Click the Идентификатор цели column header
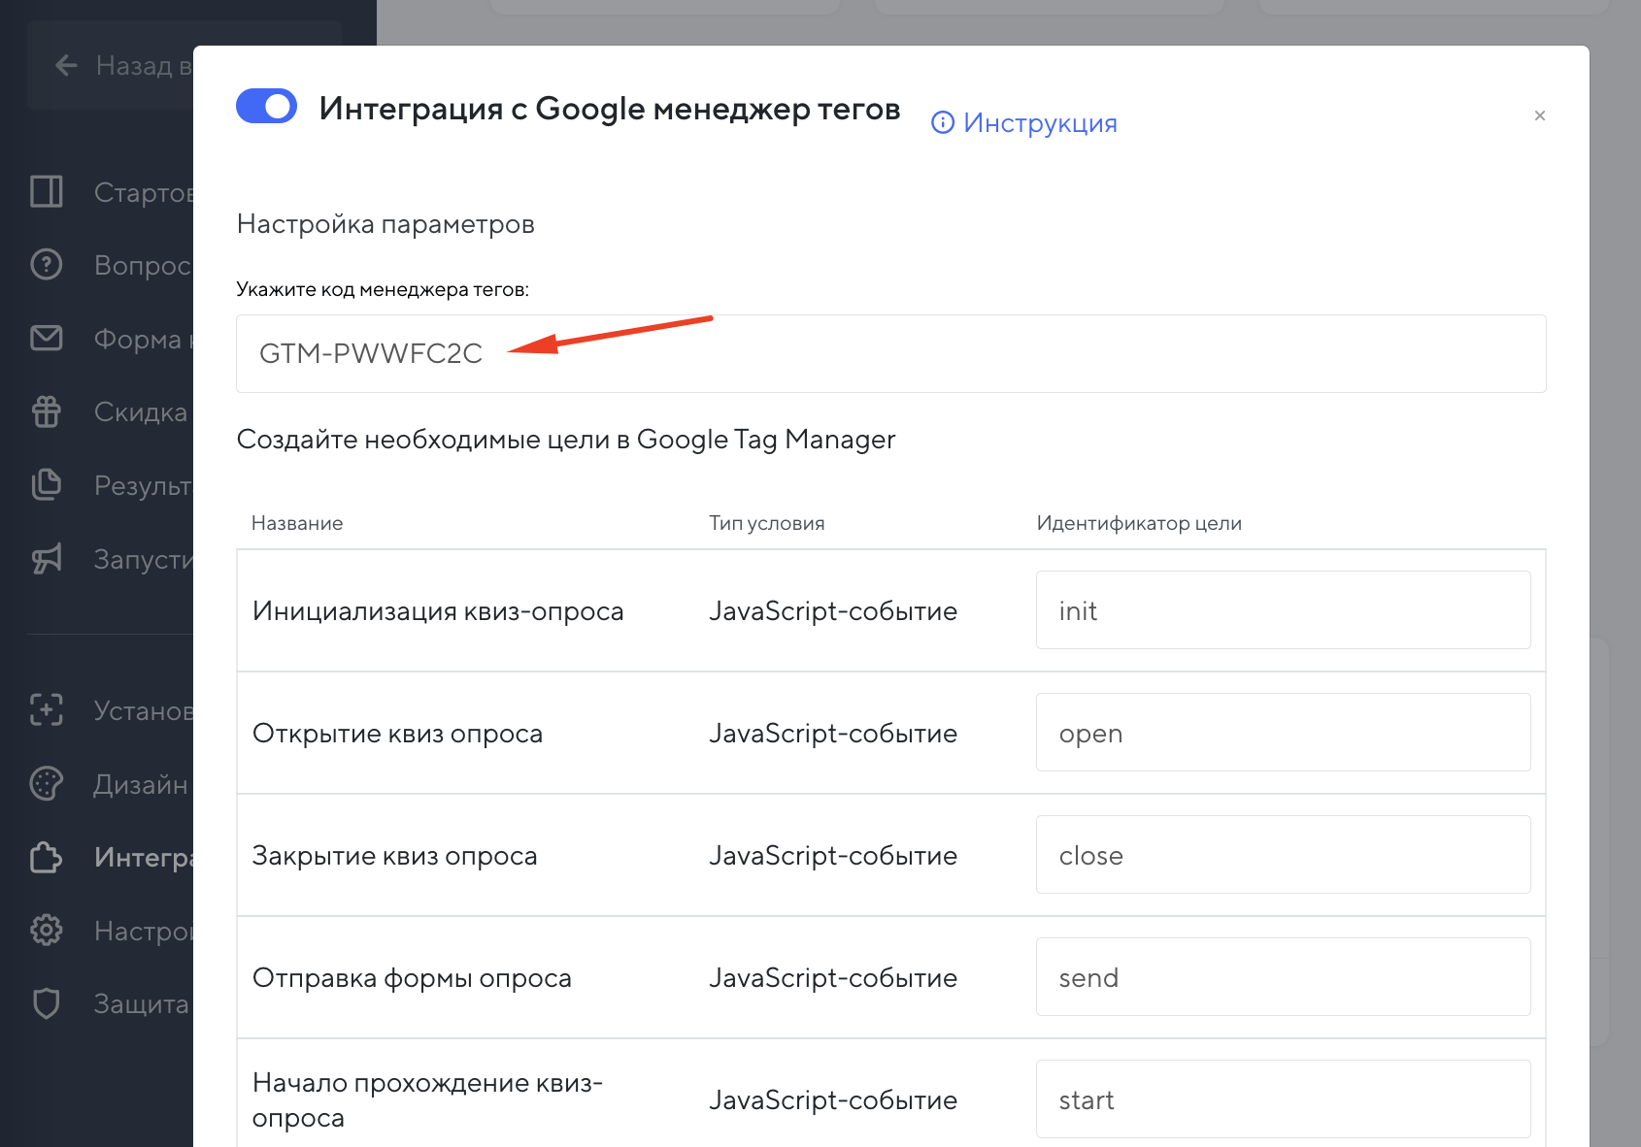 point(1139,523)
